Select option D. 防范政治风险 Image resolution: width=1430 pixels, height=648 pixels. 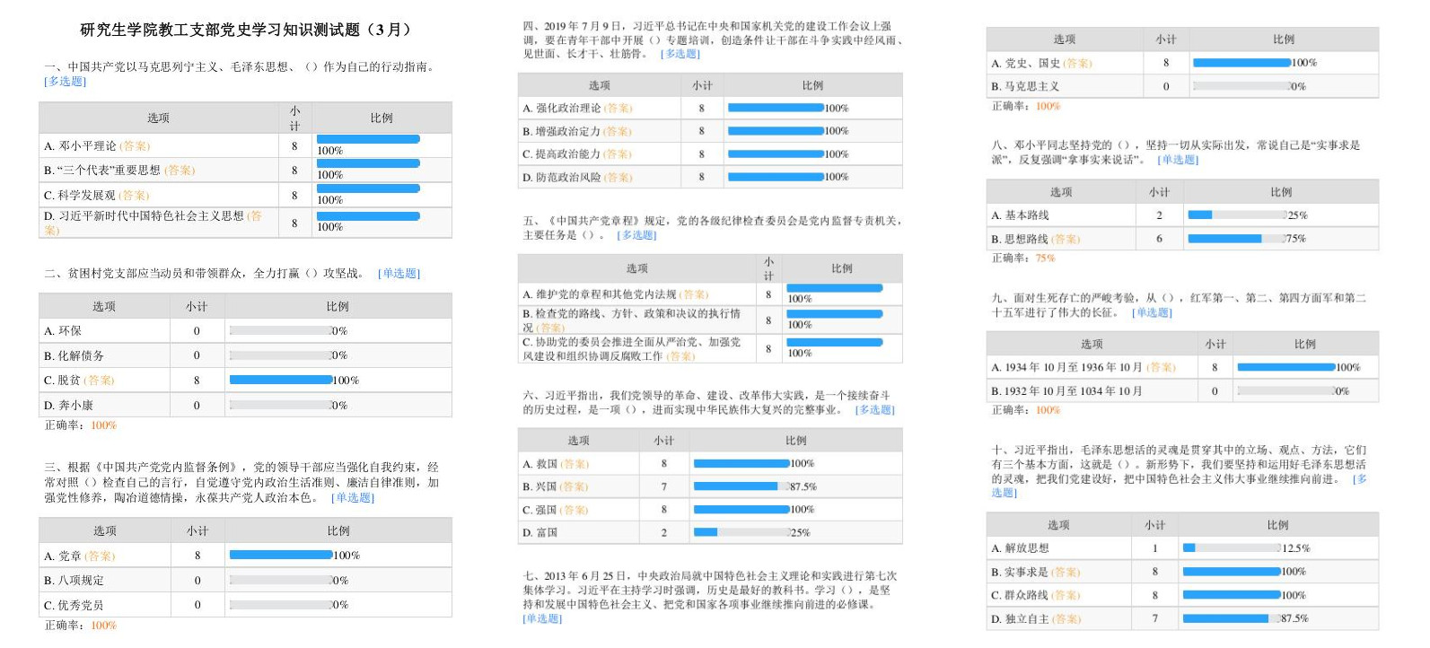click(x=577, y=178)
